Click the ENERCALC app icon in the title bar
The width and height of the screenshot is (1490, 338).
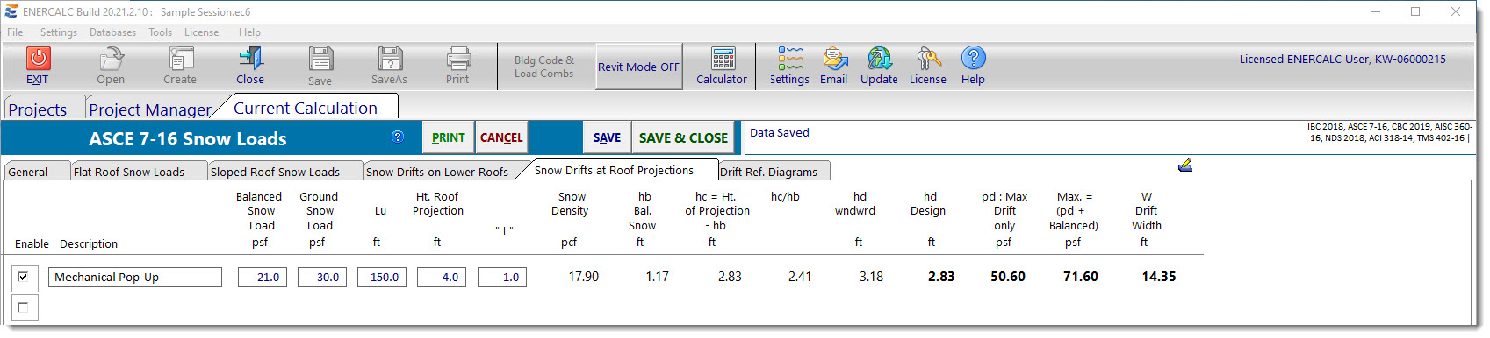[x=11, y=11]
